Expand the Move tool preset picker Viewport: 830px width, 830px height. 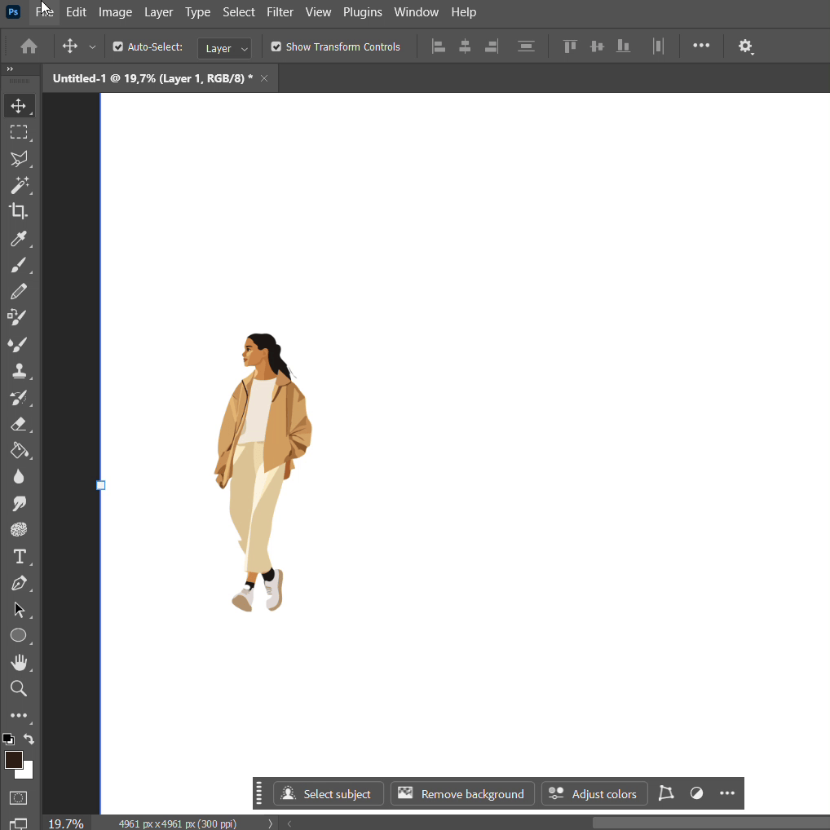pyautogui.click(x=92, y=47)
